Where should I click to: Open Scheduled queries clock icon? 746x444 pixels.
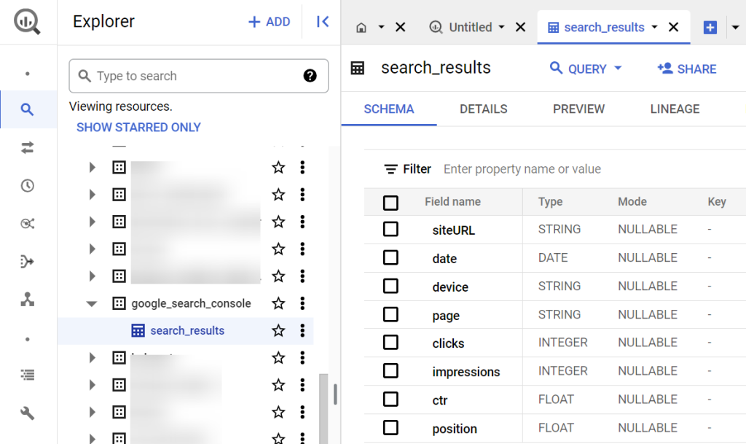pos(27,186)
